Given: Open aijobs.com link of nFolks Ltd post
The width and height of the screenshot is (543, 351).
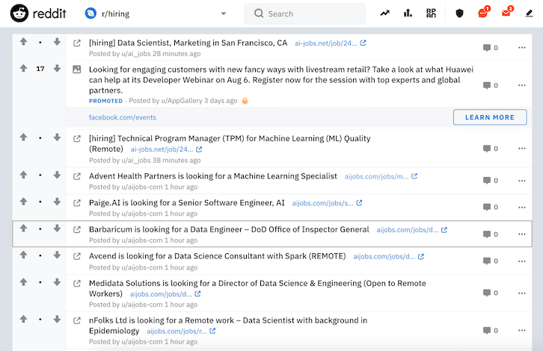Looking at the screenshot, I should (181, 332).
